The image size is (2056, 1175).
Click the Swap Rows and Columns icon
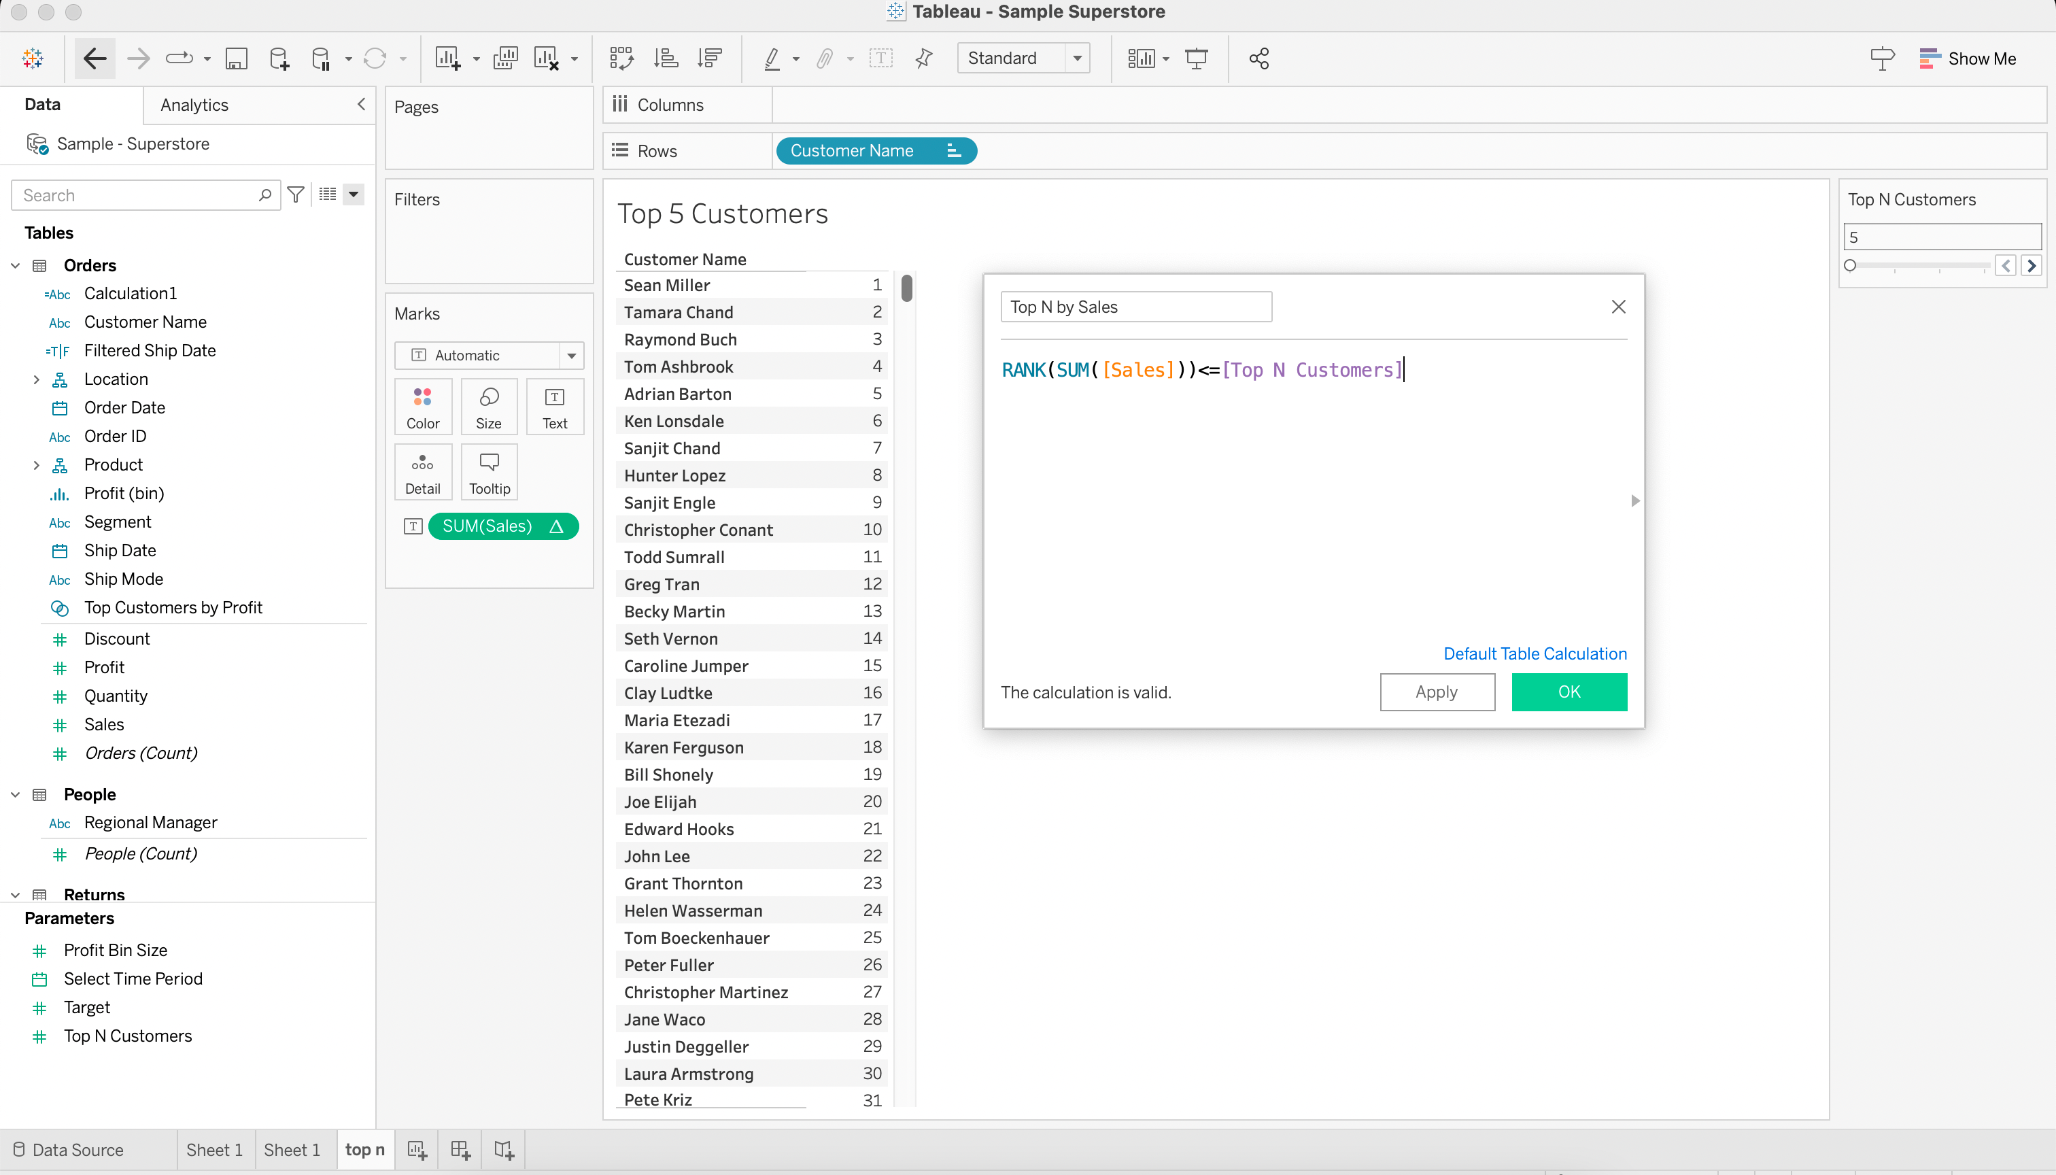coord(621,58)
